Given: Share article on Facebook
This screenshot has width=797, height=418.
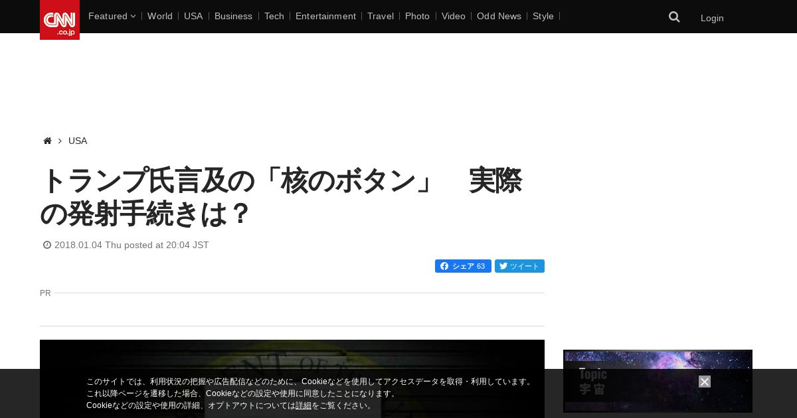Looking at the screenshot, I should 463,266.
